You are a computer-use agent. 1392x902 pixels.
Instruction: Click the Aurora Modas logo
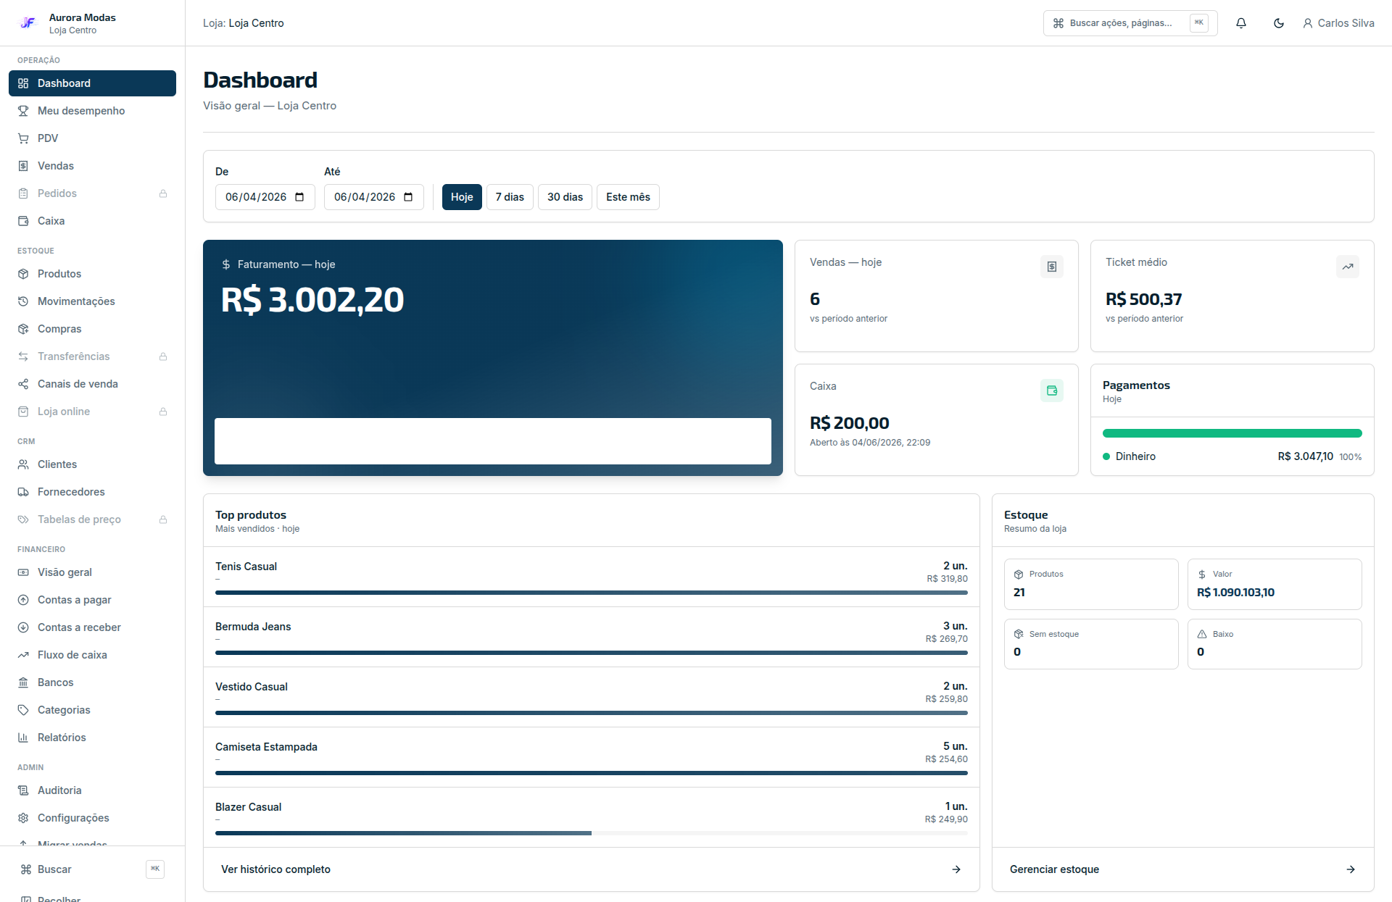(28, 23)
